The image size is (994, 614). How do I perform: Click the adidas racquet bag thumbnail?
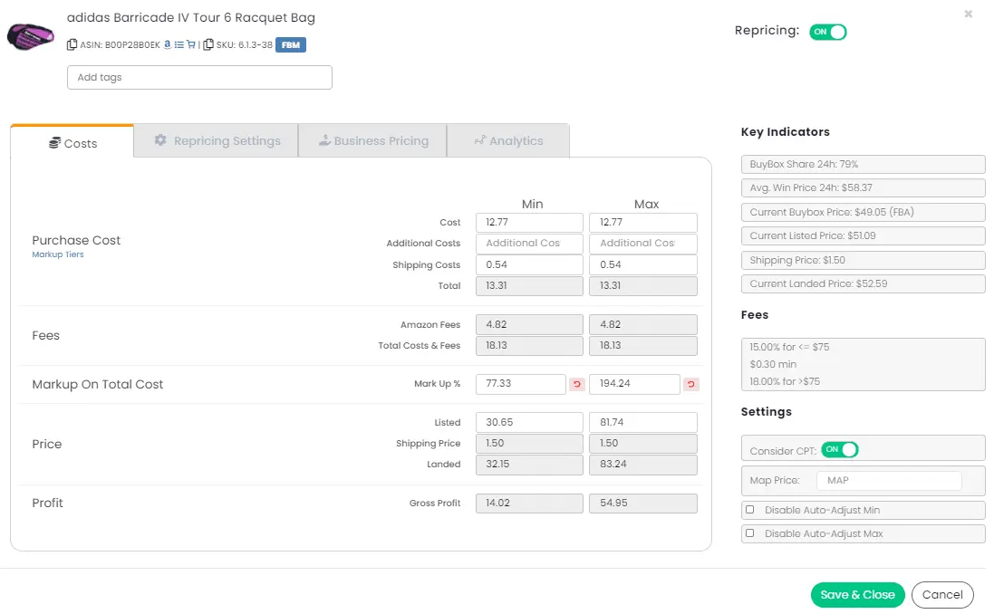31,37
